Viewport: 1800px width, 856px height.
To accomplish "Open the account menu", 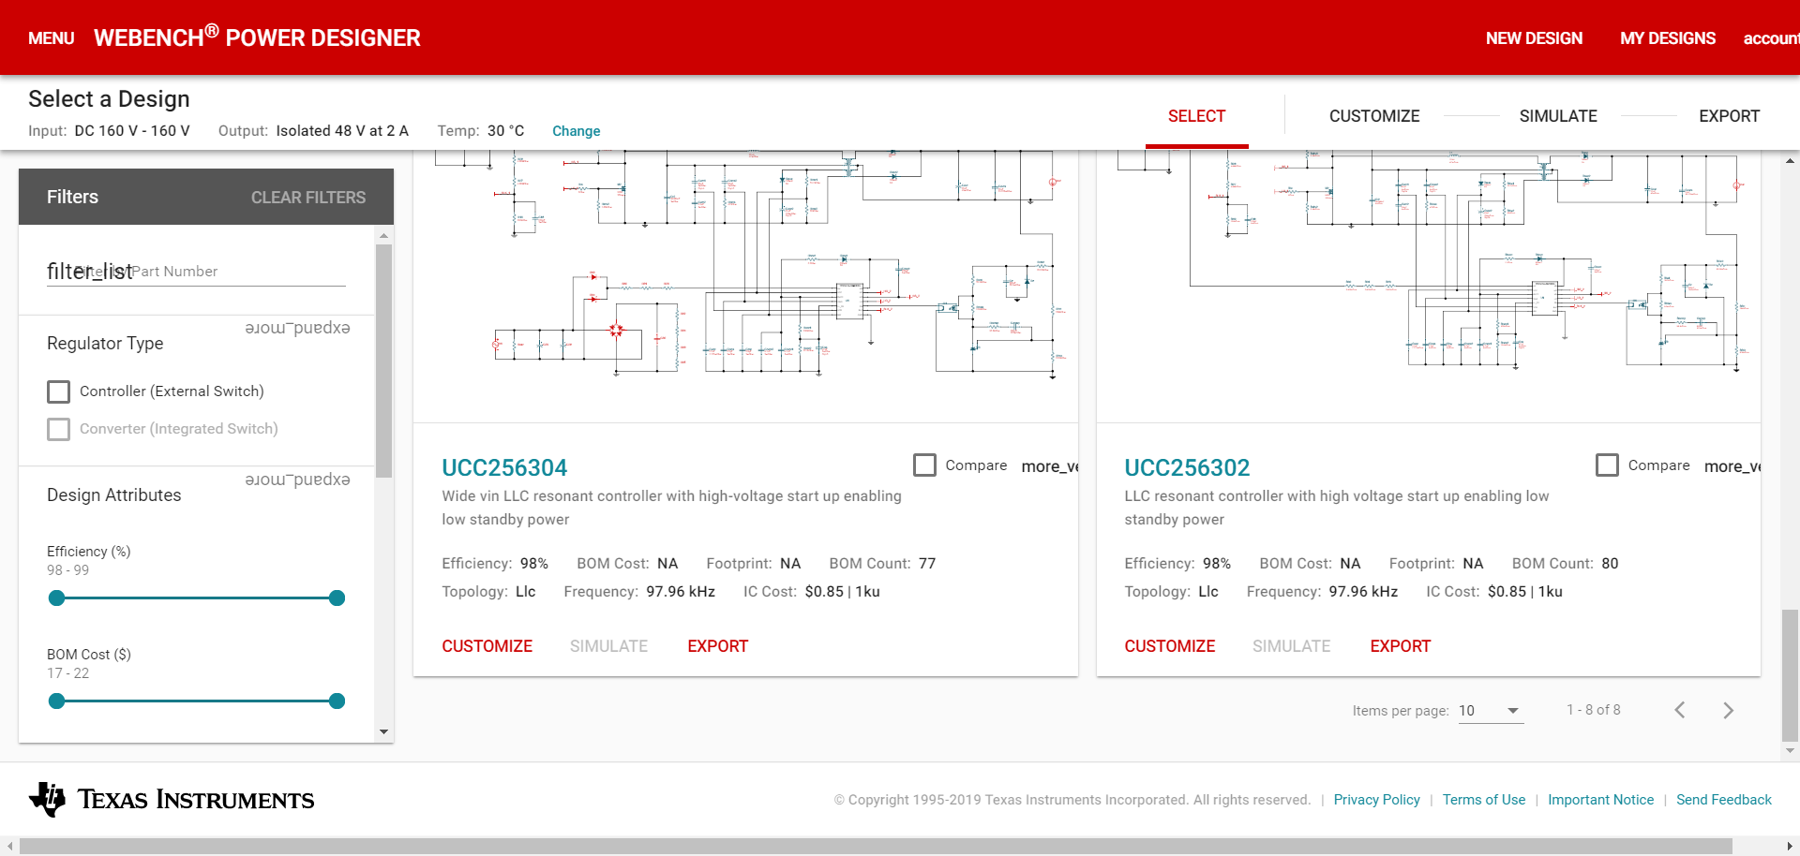I will [x=1771, y=38].
